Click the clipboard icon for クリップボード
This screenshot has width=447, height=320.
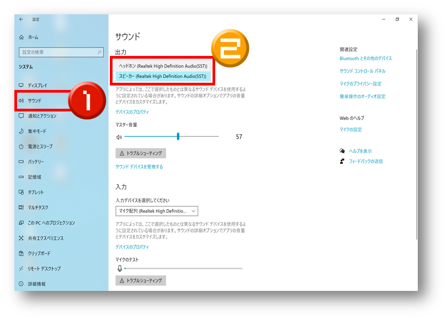21,253
